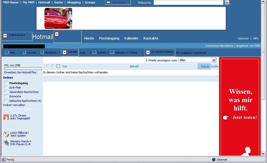267x163 pixels.
Task: Open the Optionen link
Action: (x=243, y=39)
